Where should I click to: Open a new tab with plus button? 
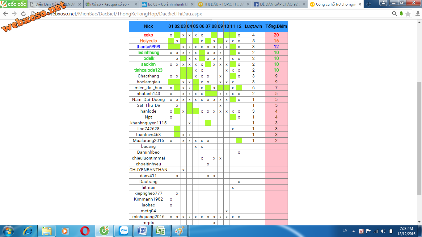click(x=369, y=4)
